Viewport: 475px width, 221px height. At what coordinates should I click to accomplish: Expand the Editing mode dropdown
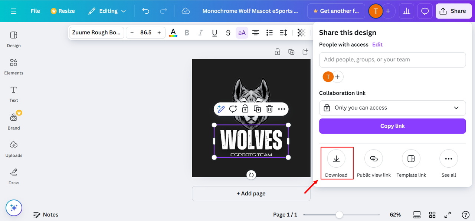(x=107, y=11)
